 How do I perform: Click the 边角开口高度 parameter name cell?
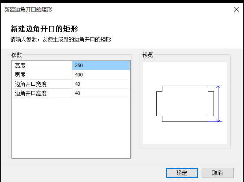42,93
